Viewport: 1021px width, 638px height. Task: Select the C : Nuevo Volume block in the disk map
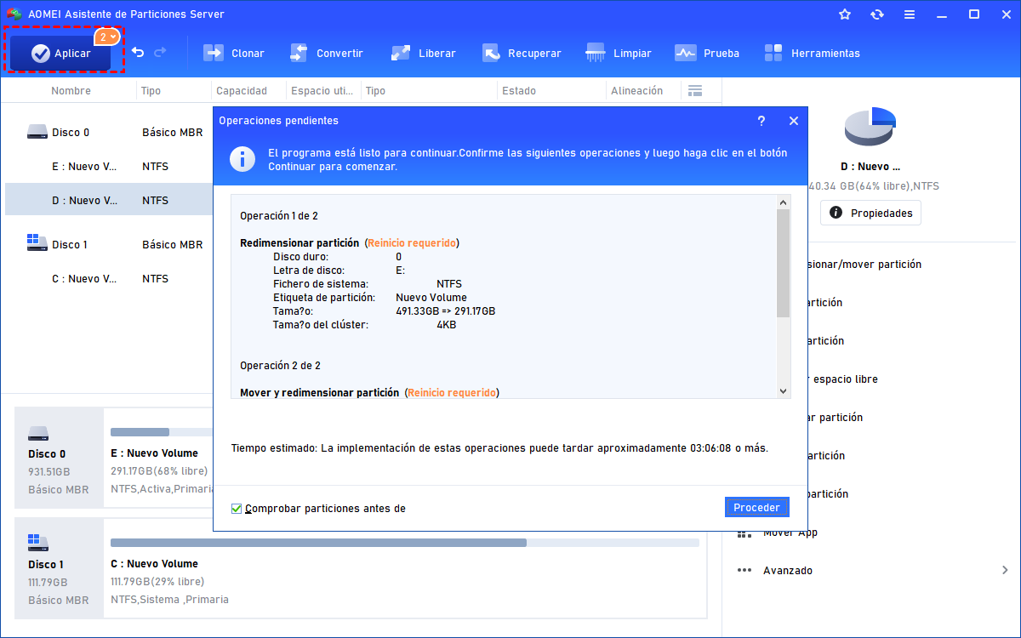point(405,568)
